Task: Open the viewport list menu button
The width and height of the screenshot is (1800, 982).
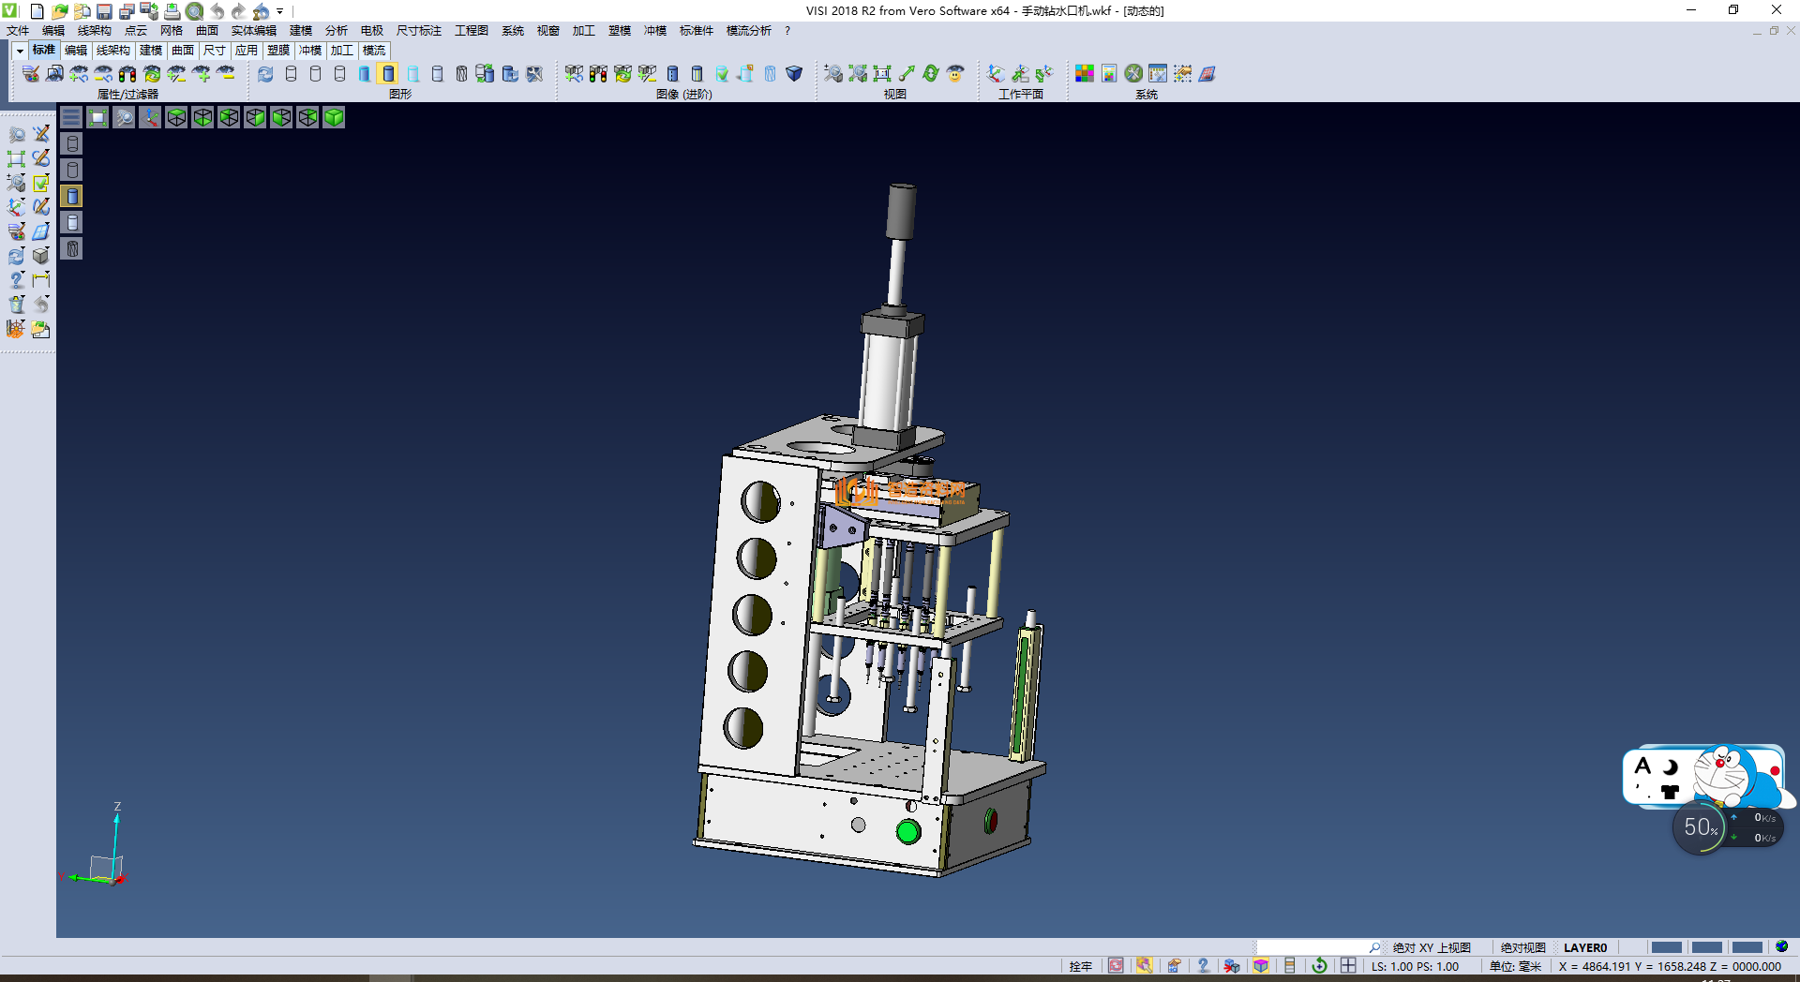Action: 71,117
